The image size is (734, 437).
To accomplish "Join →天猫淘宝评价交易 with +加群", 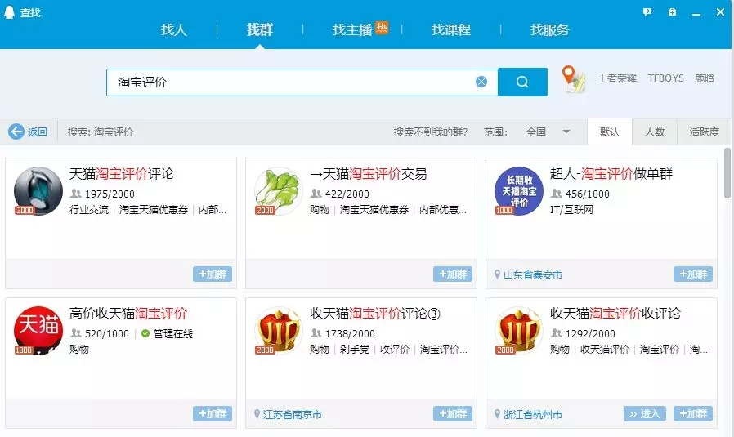I will click(453, 274).
